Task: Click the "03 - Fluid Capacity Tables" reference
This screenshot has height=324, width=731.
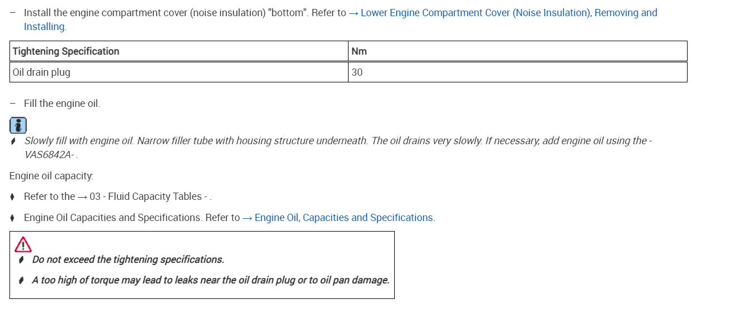Action: 146,197
